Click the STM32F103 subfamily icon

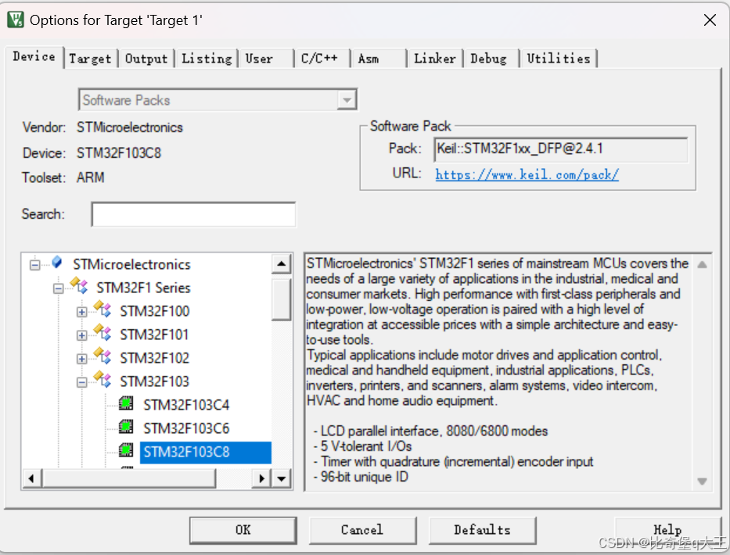click(102, 379)
